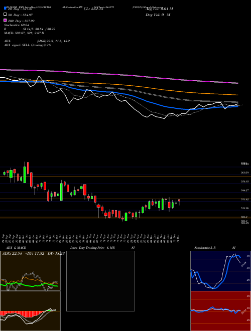
Task: Click the white 50 Day legend swatch
Action: tap(6, 15)
